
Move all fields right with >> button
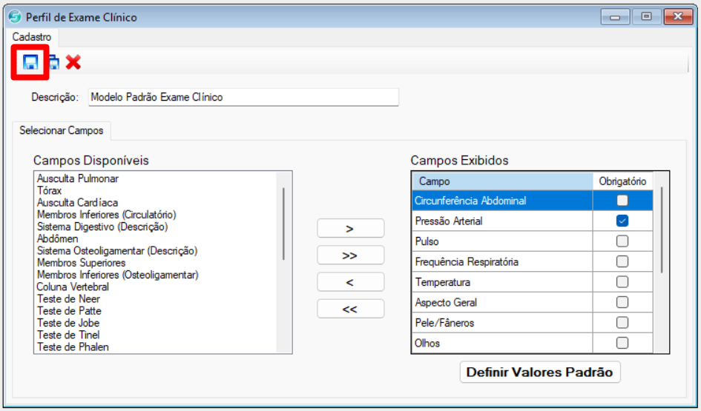350,255
